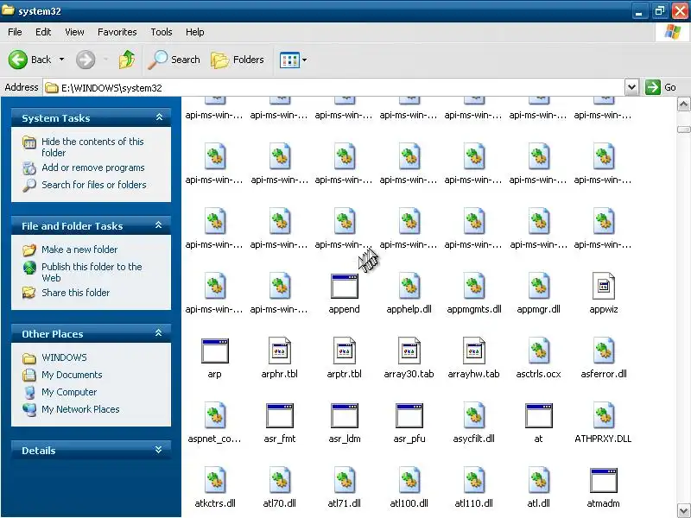Select the atl110.dll file icon
This screenshot has height=518, width=691.
473,480
